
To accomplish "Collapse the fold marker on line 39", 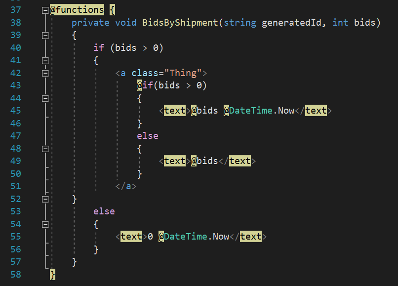I will tap(45, 35).
